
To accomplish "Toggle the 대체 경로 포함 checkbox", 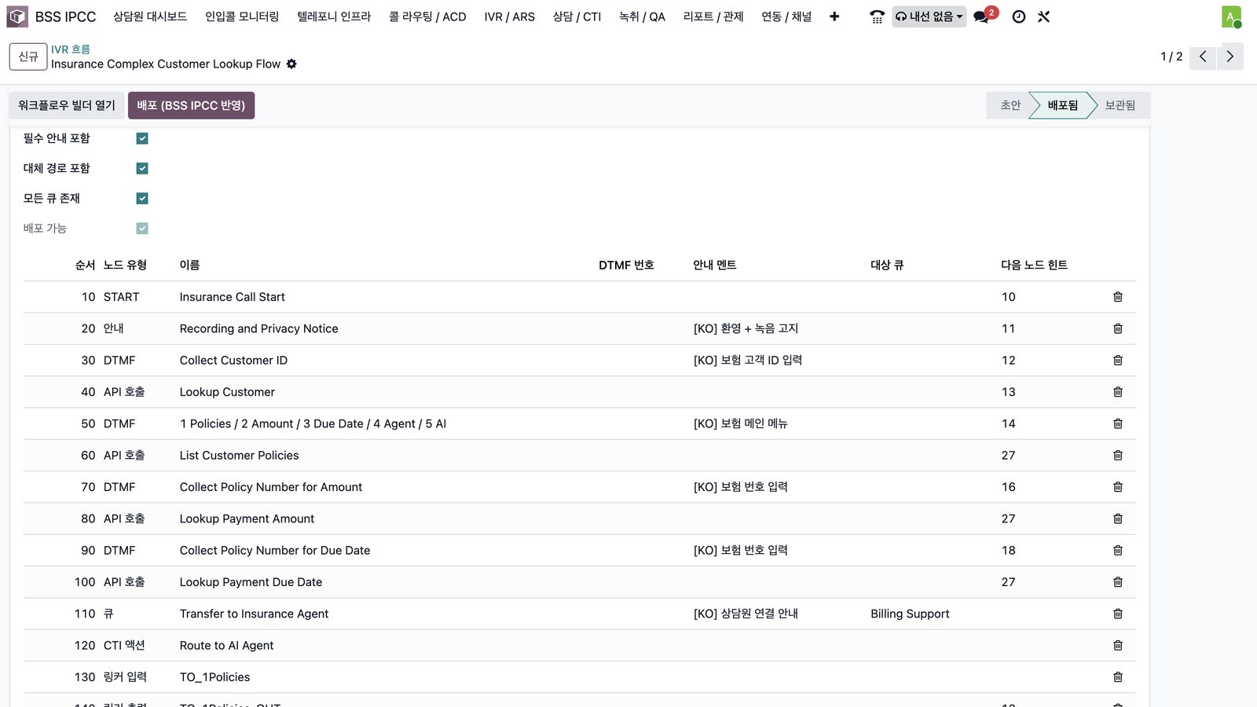I will (142, 168).
